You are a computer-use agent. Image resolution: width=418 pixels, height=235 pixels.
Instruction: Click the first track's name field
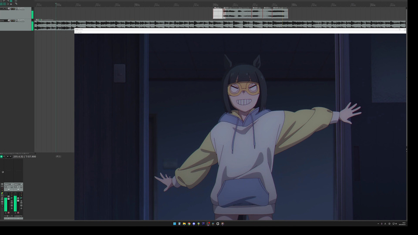click(4, 9)
